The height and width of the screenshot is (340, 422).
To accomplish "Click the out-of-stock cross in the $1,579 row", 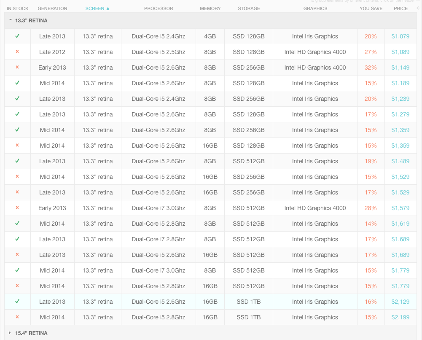I will coord(17,208).
